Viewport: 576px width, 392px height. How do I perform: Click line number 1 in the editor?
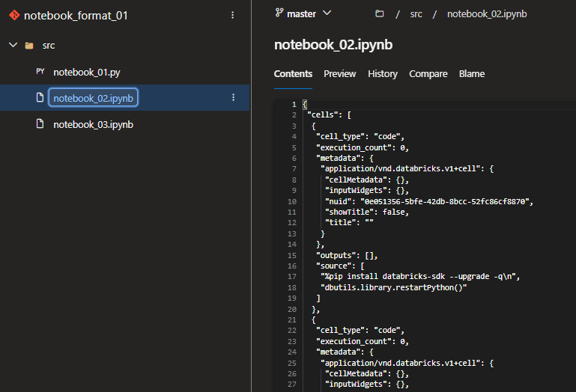(x=294, y=105)
